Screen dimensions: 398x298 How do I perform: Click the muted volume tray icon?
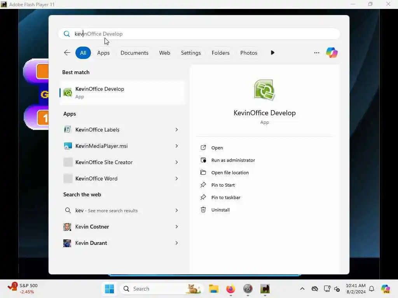pyautogui.click(x=337, y=289)
